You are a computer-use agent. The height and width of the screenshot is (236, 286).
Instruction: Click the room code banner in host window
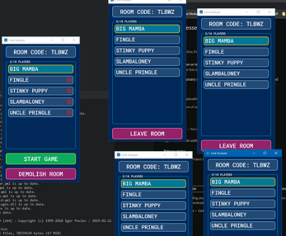pos(41,52)
